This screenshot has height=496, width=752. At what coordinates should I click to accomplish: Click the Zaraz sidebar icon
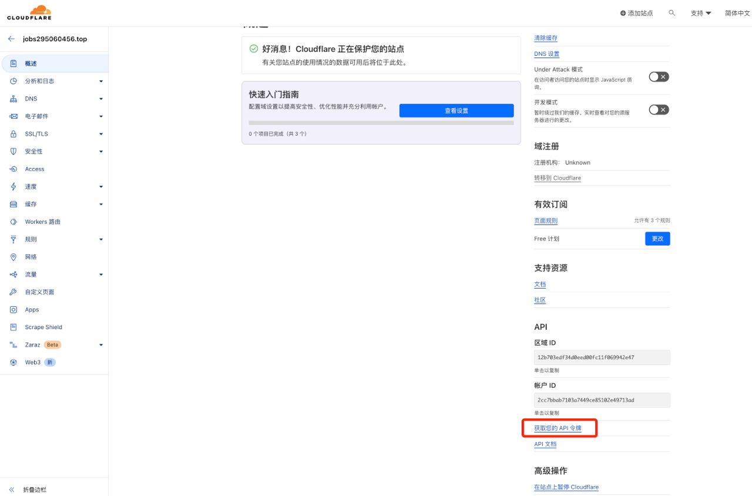pyautogui.click(x=14, y=345)
